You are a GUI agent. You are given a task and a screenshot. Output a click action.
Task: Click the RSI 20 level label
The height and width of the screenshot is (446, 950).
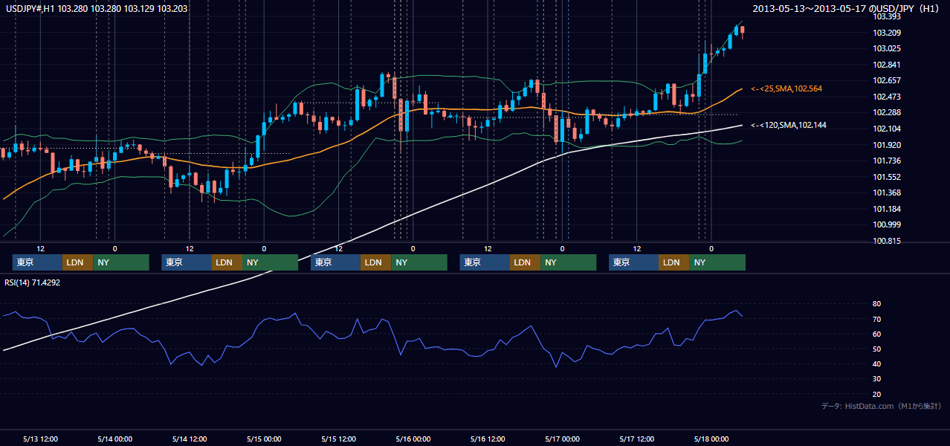click(877, 394)
